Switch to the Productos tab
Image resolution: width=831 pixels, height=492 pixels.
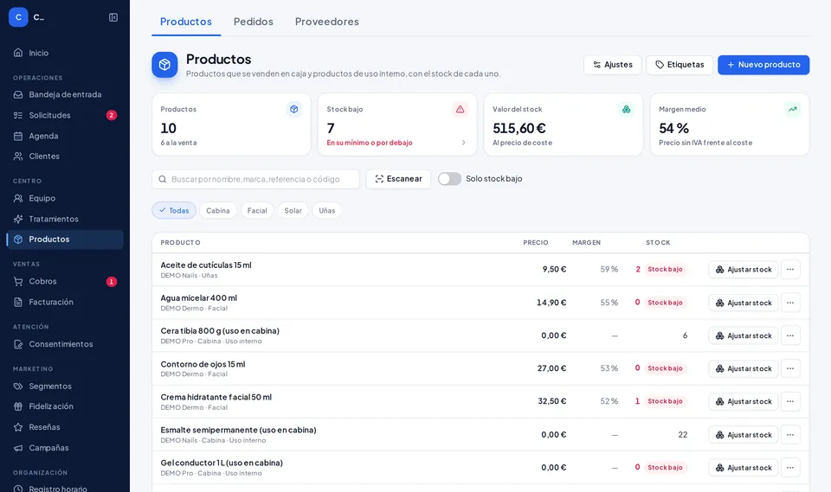click(186, 22)
